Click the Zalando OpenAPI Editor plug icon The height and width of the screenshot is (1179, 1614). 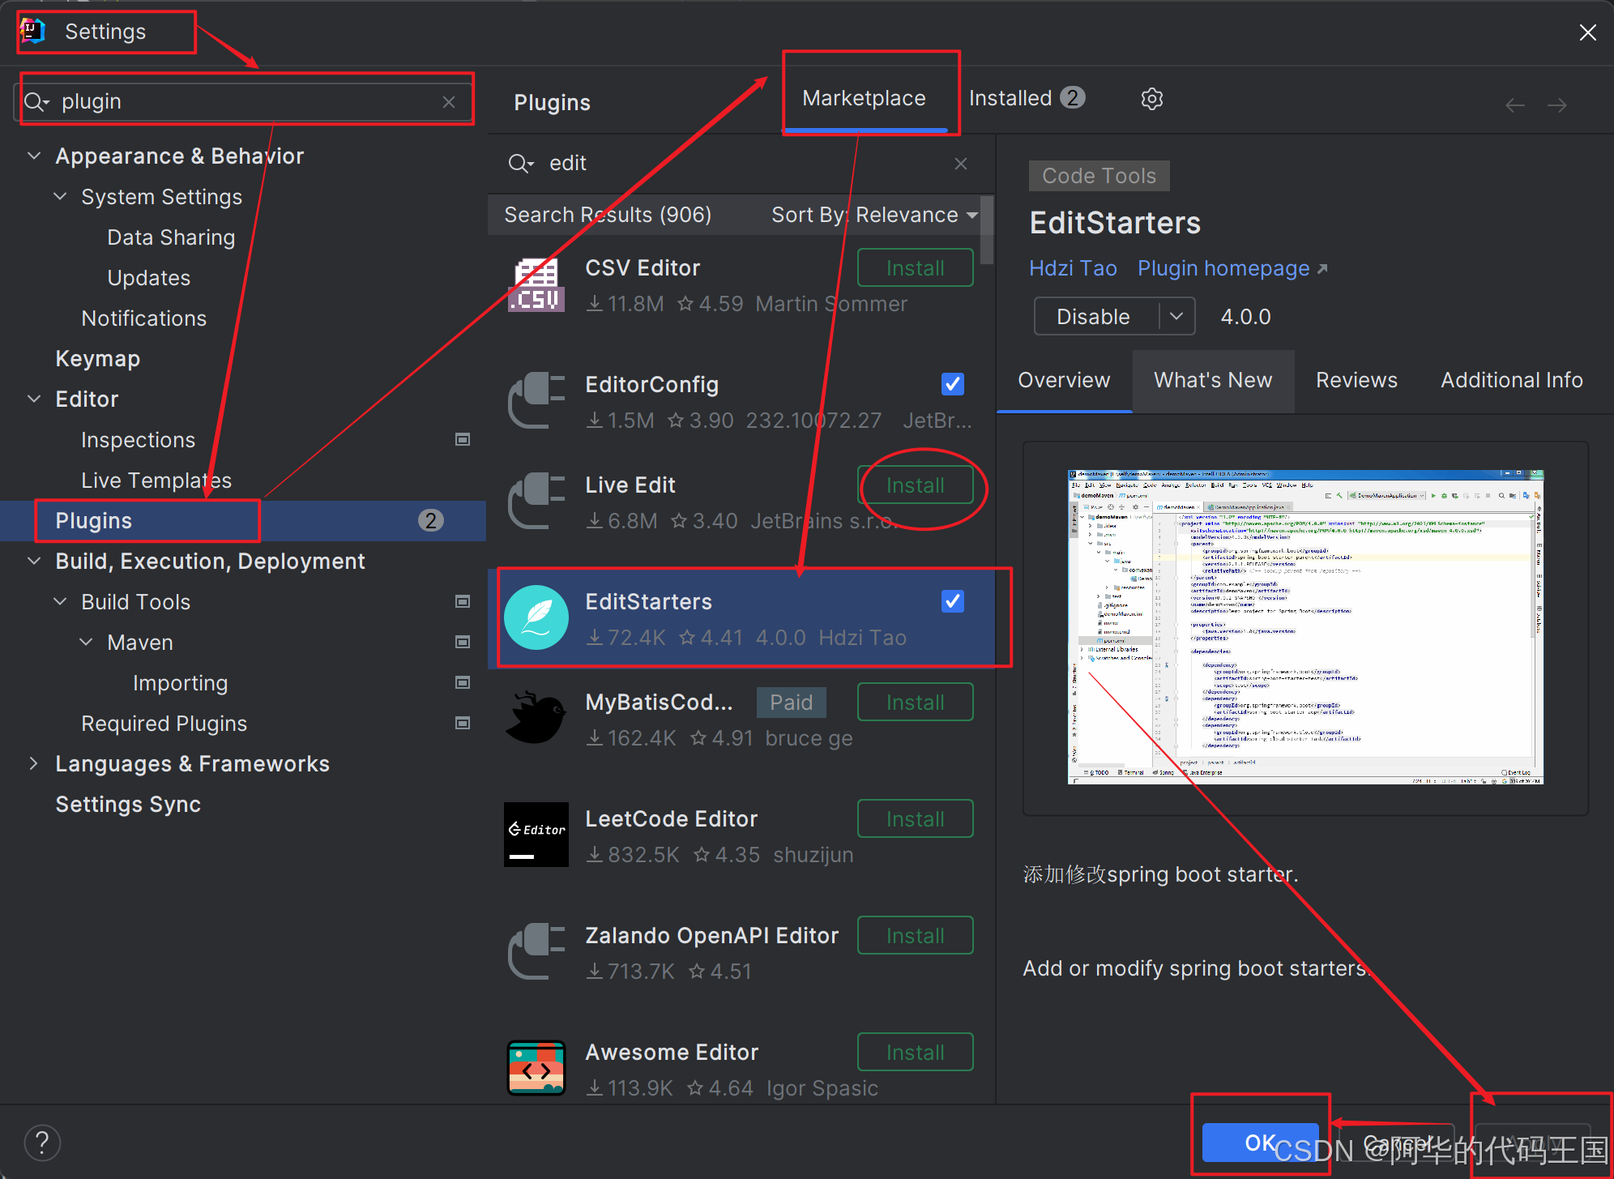pos(536,951)
